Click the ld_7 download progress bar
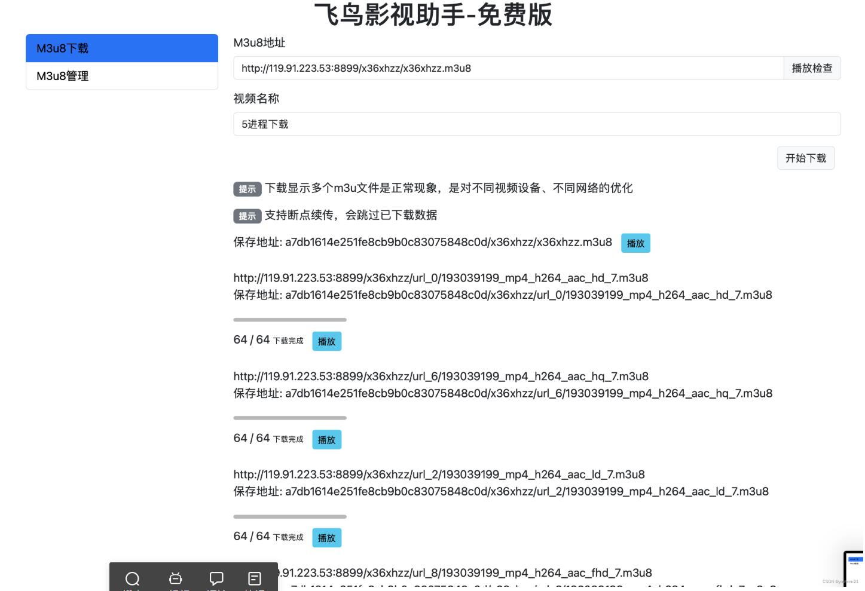This screenshot has height=591, width=865. pyautogui.click(x=290, y=516)
